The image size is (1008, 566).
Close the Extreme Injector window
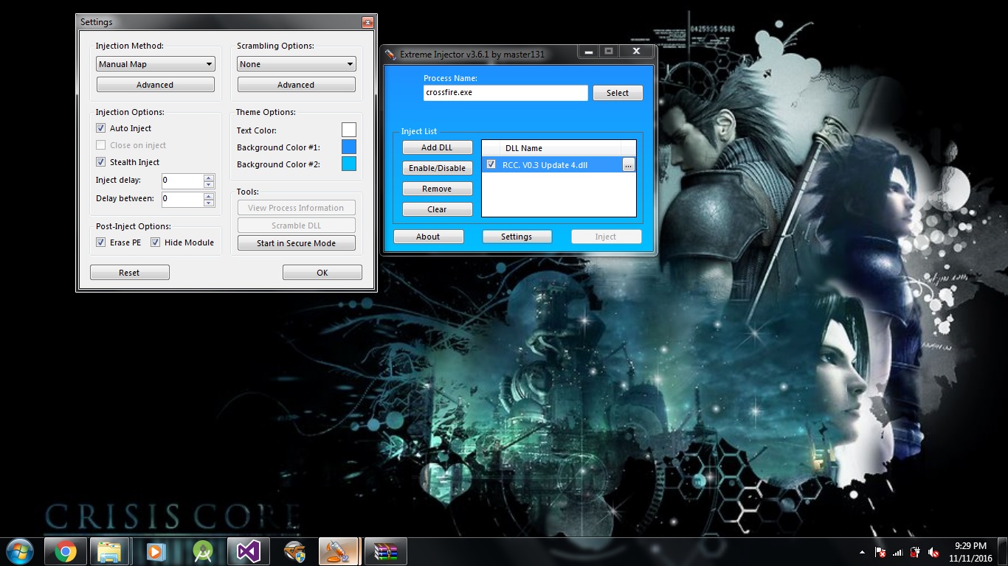[636, 52]
